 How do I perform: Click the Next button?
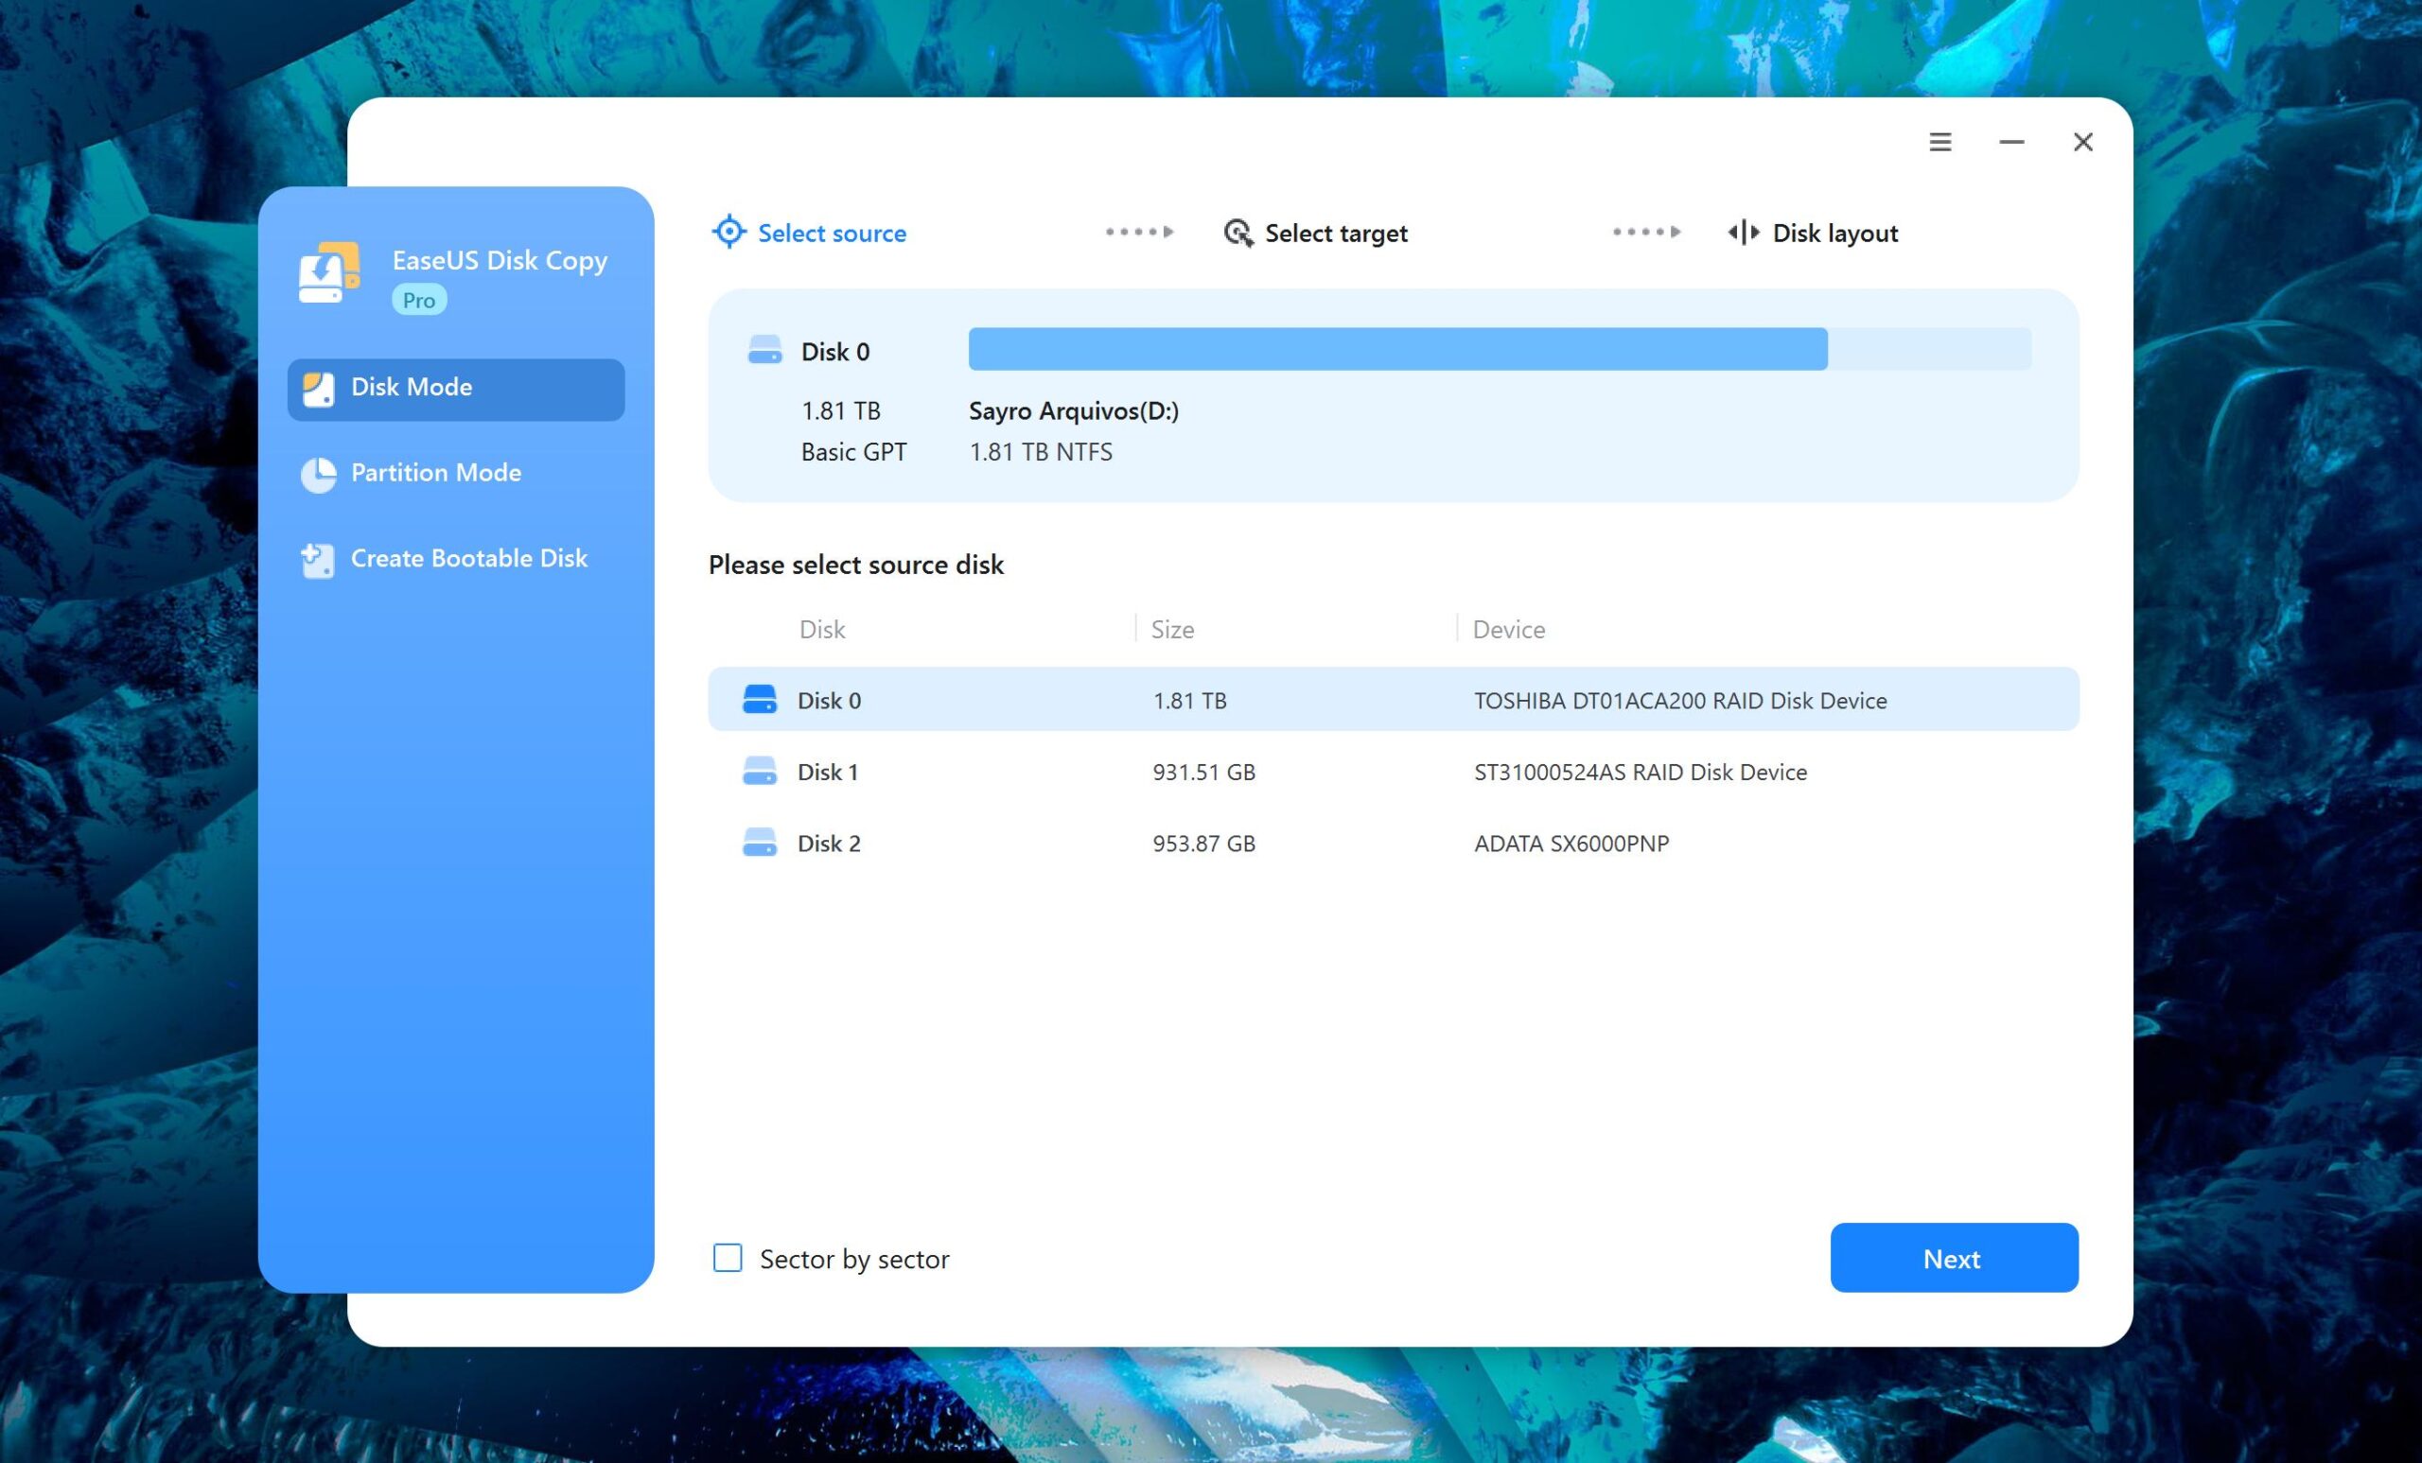[1953, 1258]
